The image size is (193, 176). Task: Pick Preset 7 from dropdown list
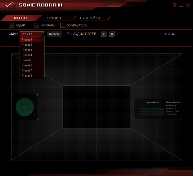(x=32, y=71)
